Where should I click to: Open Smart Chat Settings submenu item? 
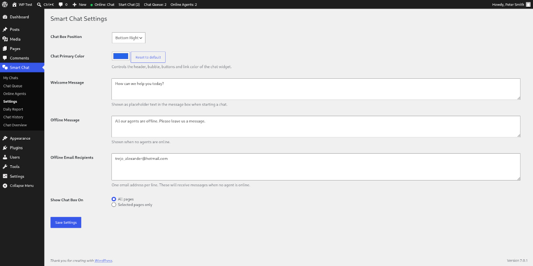coord(10,102)
